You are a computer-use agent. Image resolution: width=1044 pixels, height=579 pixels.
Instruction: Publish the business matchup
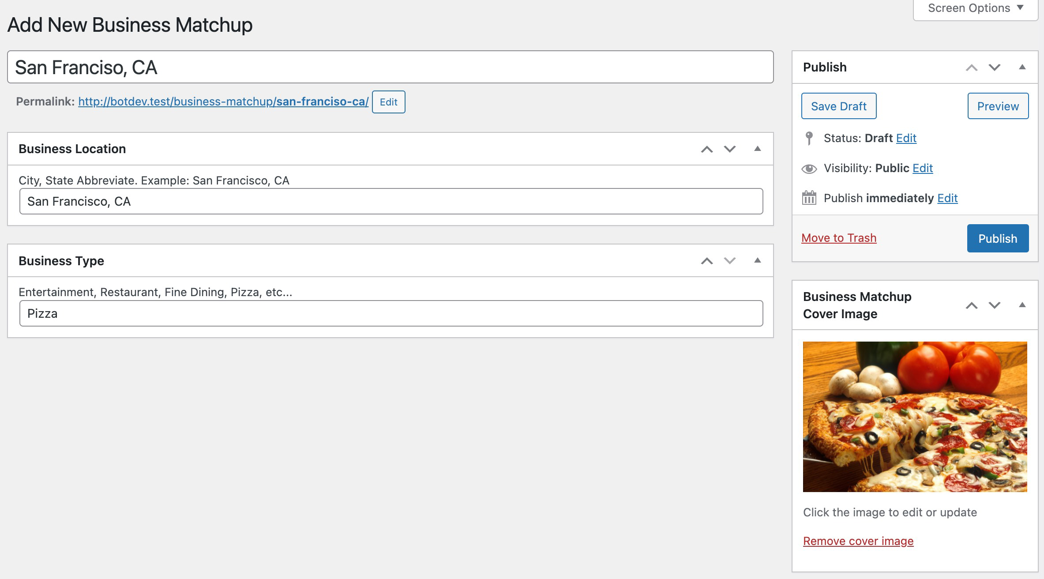(998, 238)
